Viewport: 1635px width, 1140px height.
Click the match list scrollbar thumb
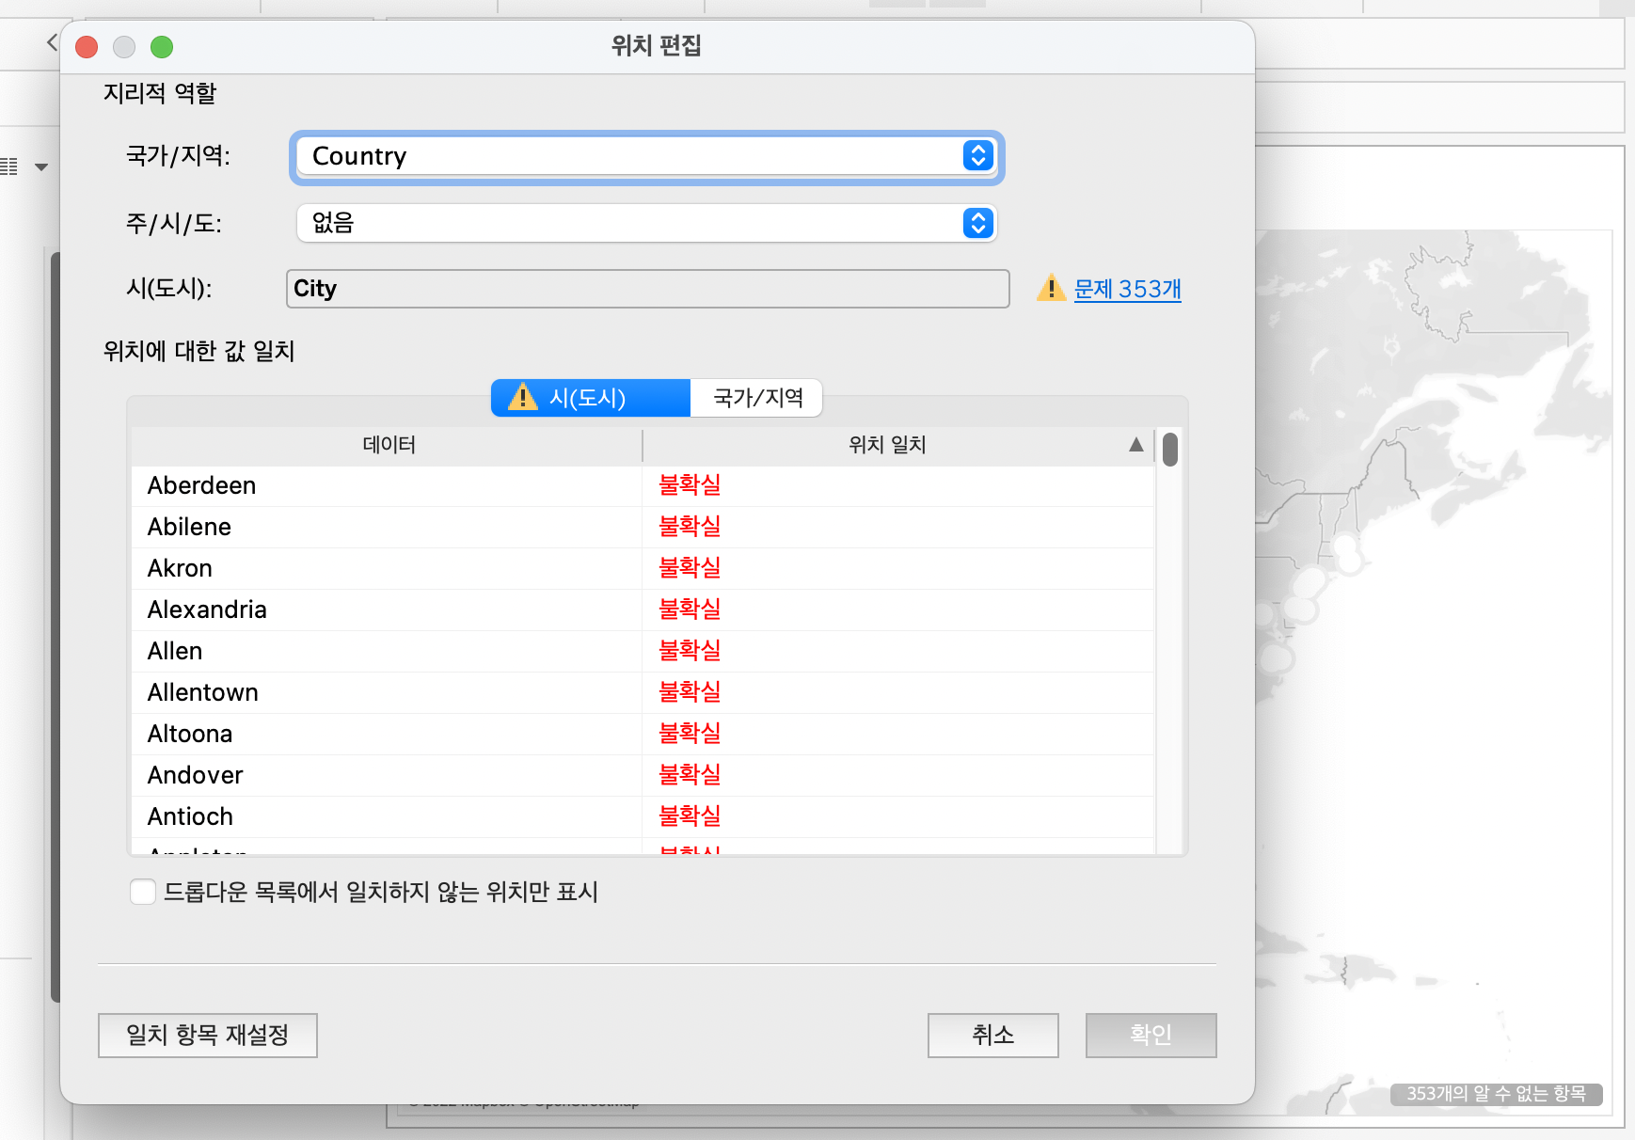[x=1170, y=449]
